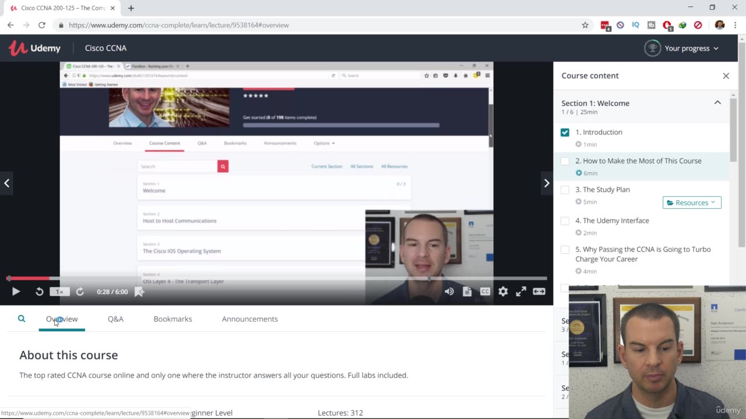Click the red blocked-circle extension icon

click(698, 25)
